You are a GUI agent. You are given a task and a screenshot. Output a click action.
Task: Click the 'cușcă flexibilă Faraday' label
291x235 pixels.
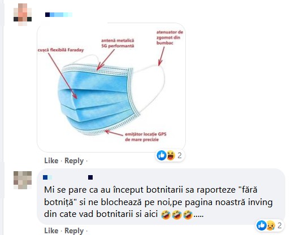[x=60, y=50]
